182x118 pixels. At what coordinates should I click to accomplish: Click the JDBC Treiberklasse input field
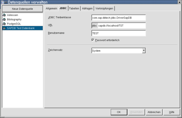(x=119, y=18)
